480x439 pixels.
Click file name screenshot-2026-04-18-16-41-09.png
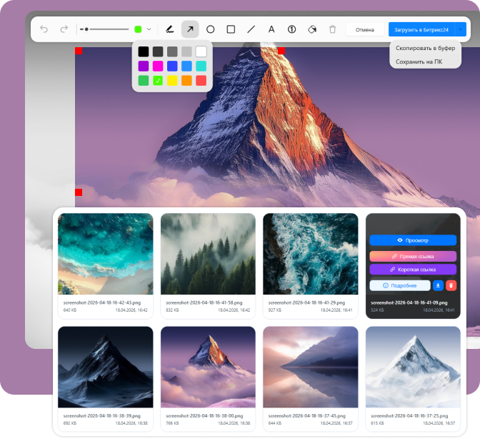[x=409, y=302]
